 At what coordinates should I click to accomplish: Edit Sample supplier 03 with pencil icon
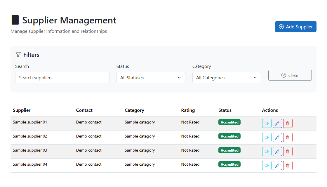tap(277, 152)
